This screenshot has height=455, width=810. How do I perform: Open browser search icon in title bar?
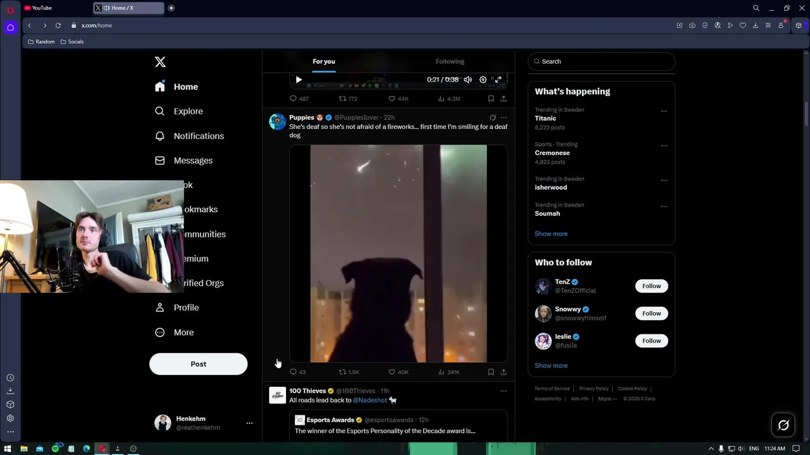756,8
